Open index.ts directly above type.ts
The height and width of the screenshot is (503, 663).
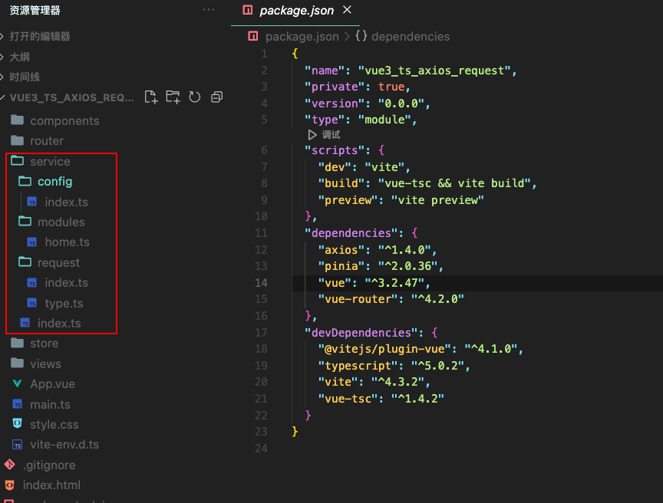pyautogui.click(x=67, y=282)
